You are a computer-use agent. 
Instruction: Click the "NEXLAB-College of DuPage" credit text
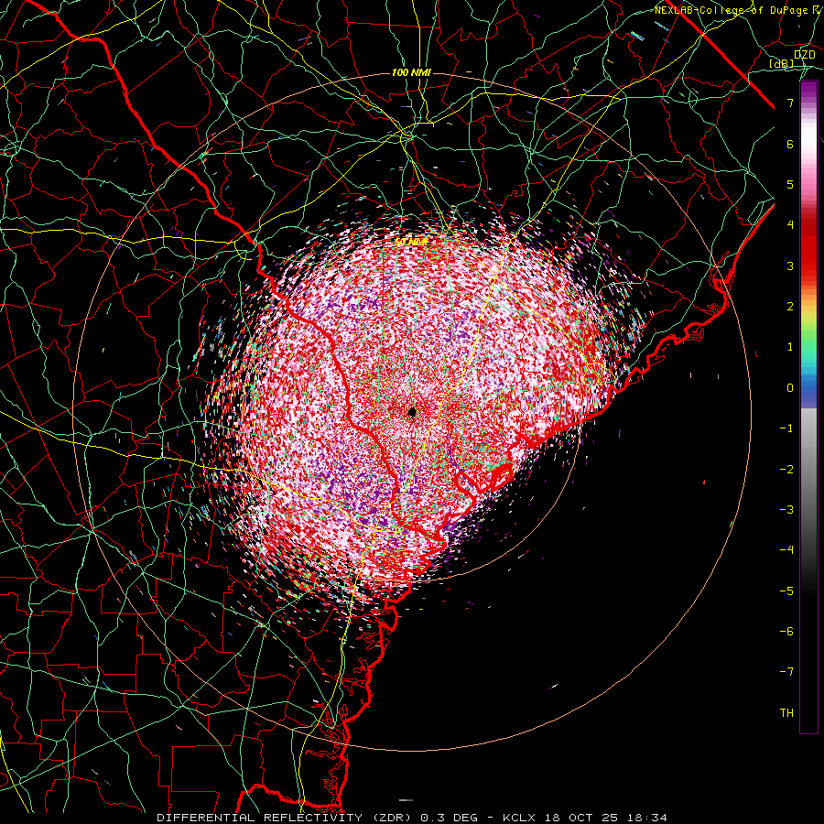(731, 10)
